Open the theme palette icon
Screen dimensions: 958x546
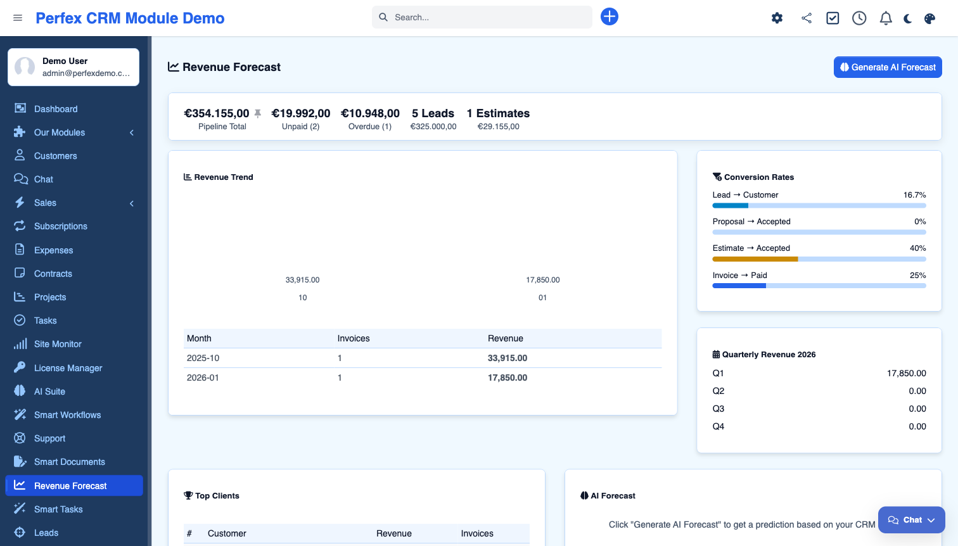(929, 18)
